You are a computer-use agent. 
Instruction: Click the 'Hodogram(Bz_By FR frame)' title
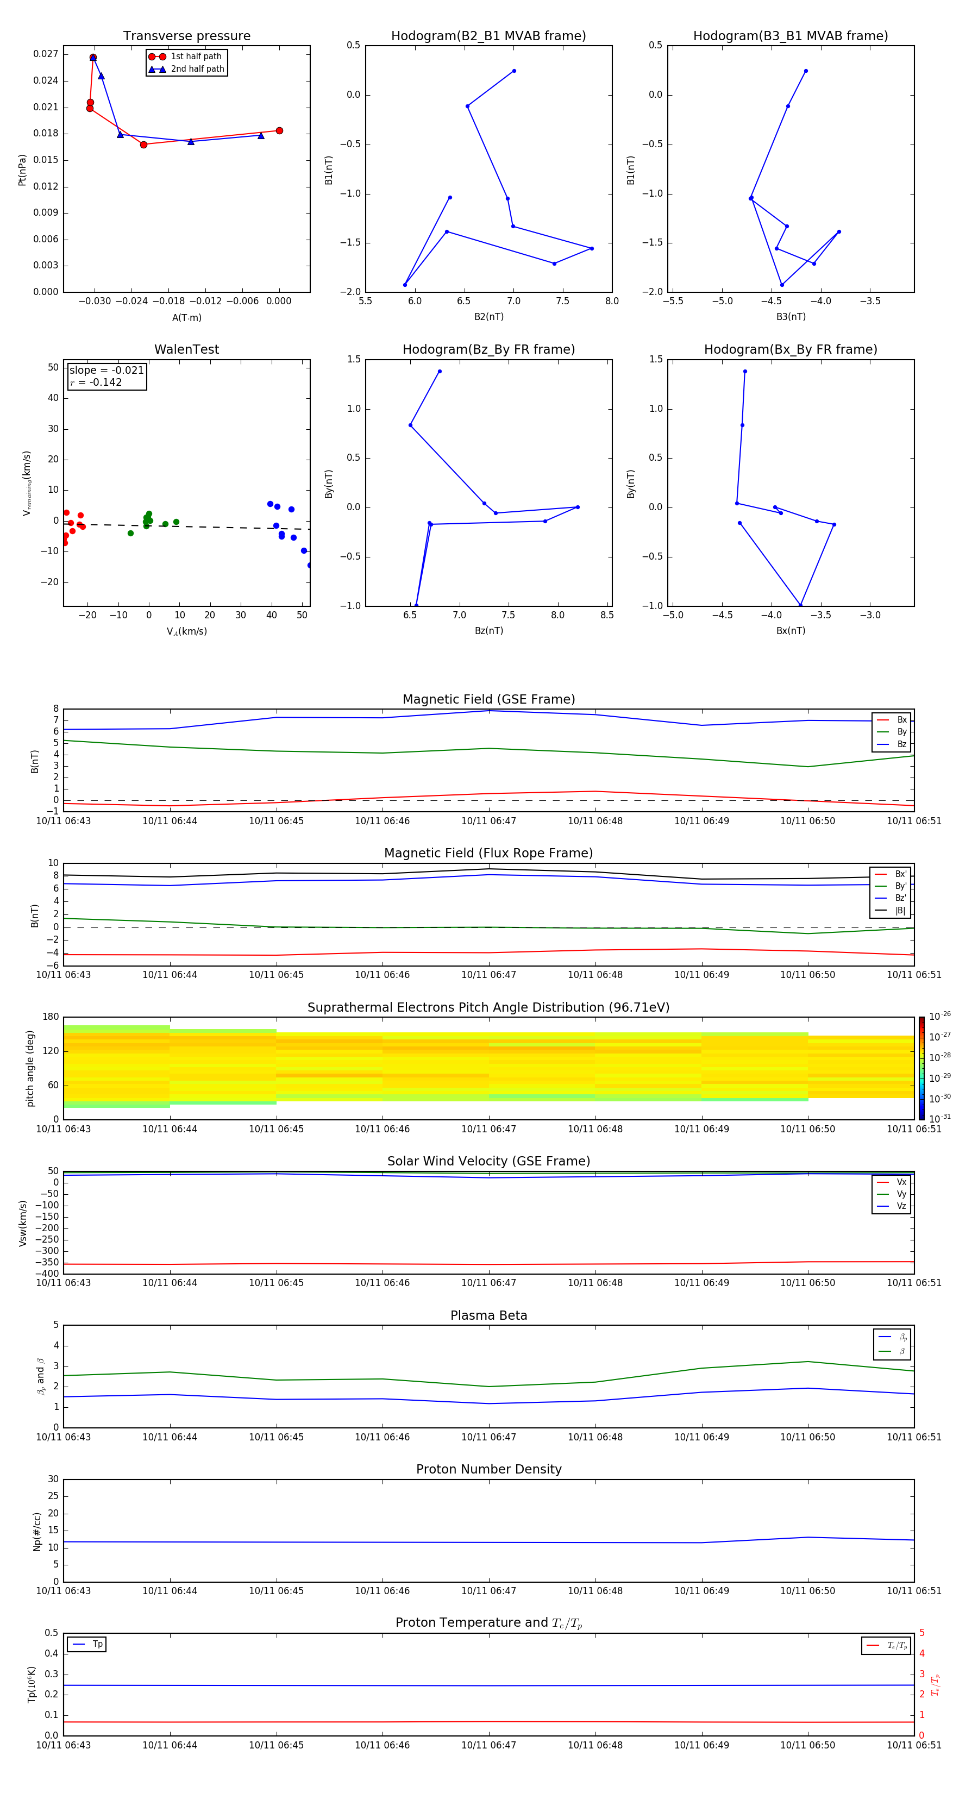(x=488, y=349)
